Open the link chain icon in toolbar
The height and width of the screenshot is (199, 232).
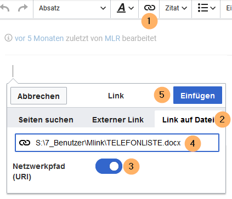tap(150, 8)
